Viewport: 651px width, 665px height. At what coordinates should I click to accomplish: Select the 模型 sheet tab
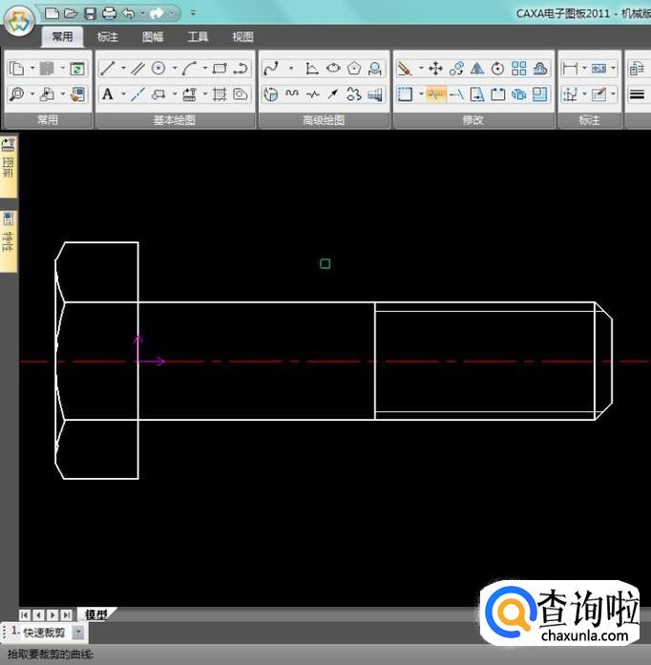click(x=95, y=615)
